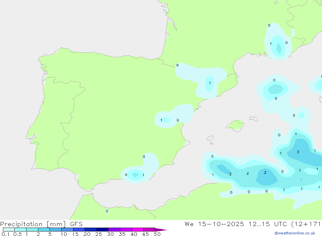Click the "45" legend label

(146, 234)
